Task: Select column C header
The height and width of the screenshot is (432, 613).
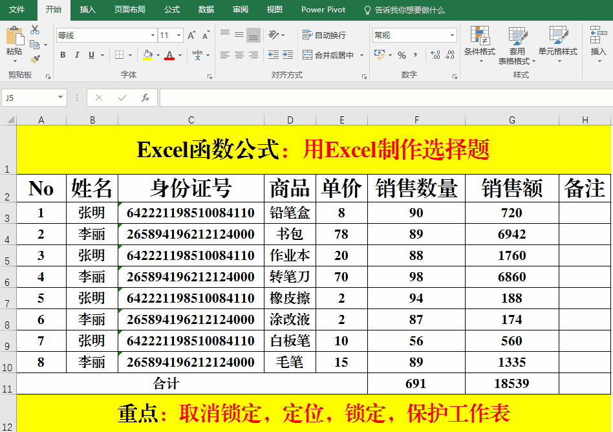Action: pyautogui.click(x=191, y=120)
